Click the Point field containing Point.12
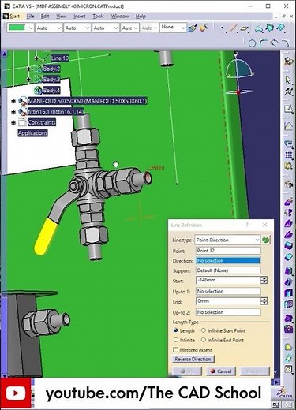 [228, 251]
